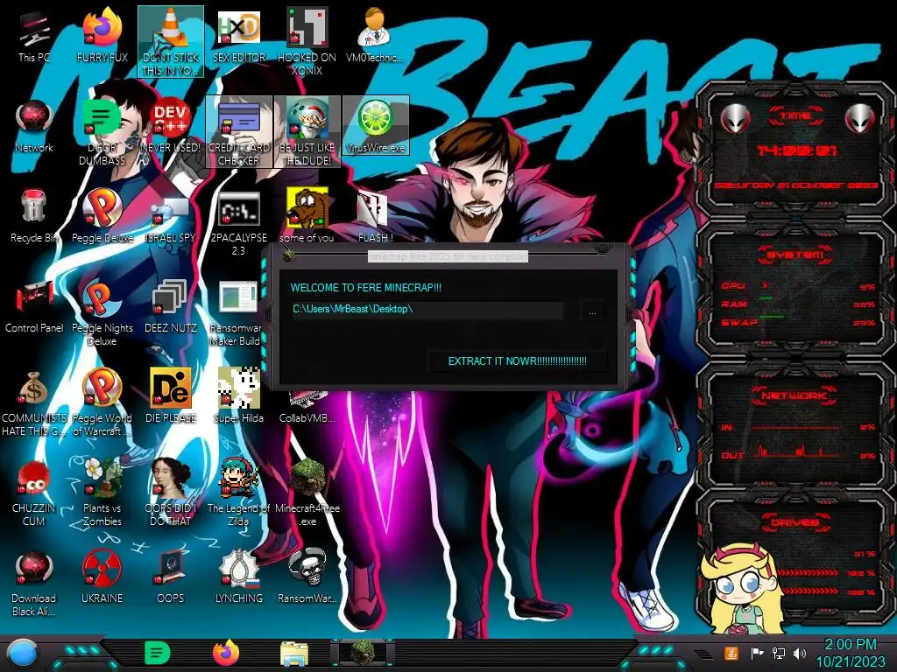This screenshot has height=672, width=897.
Task: Open 2PACALYPSE 2.3 command icon
Action: [238, 223]
